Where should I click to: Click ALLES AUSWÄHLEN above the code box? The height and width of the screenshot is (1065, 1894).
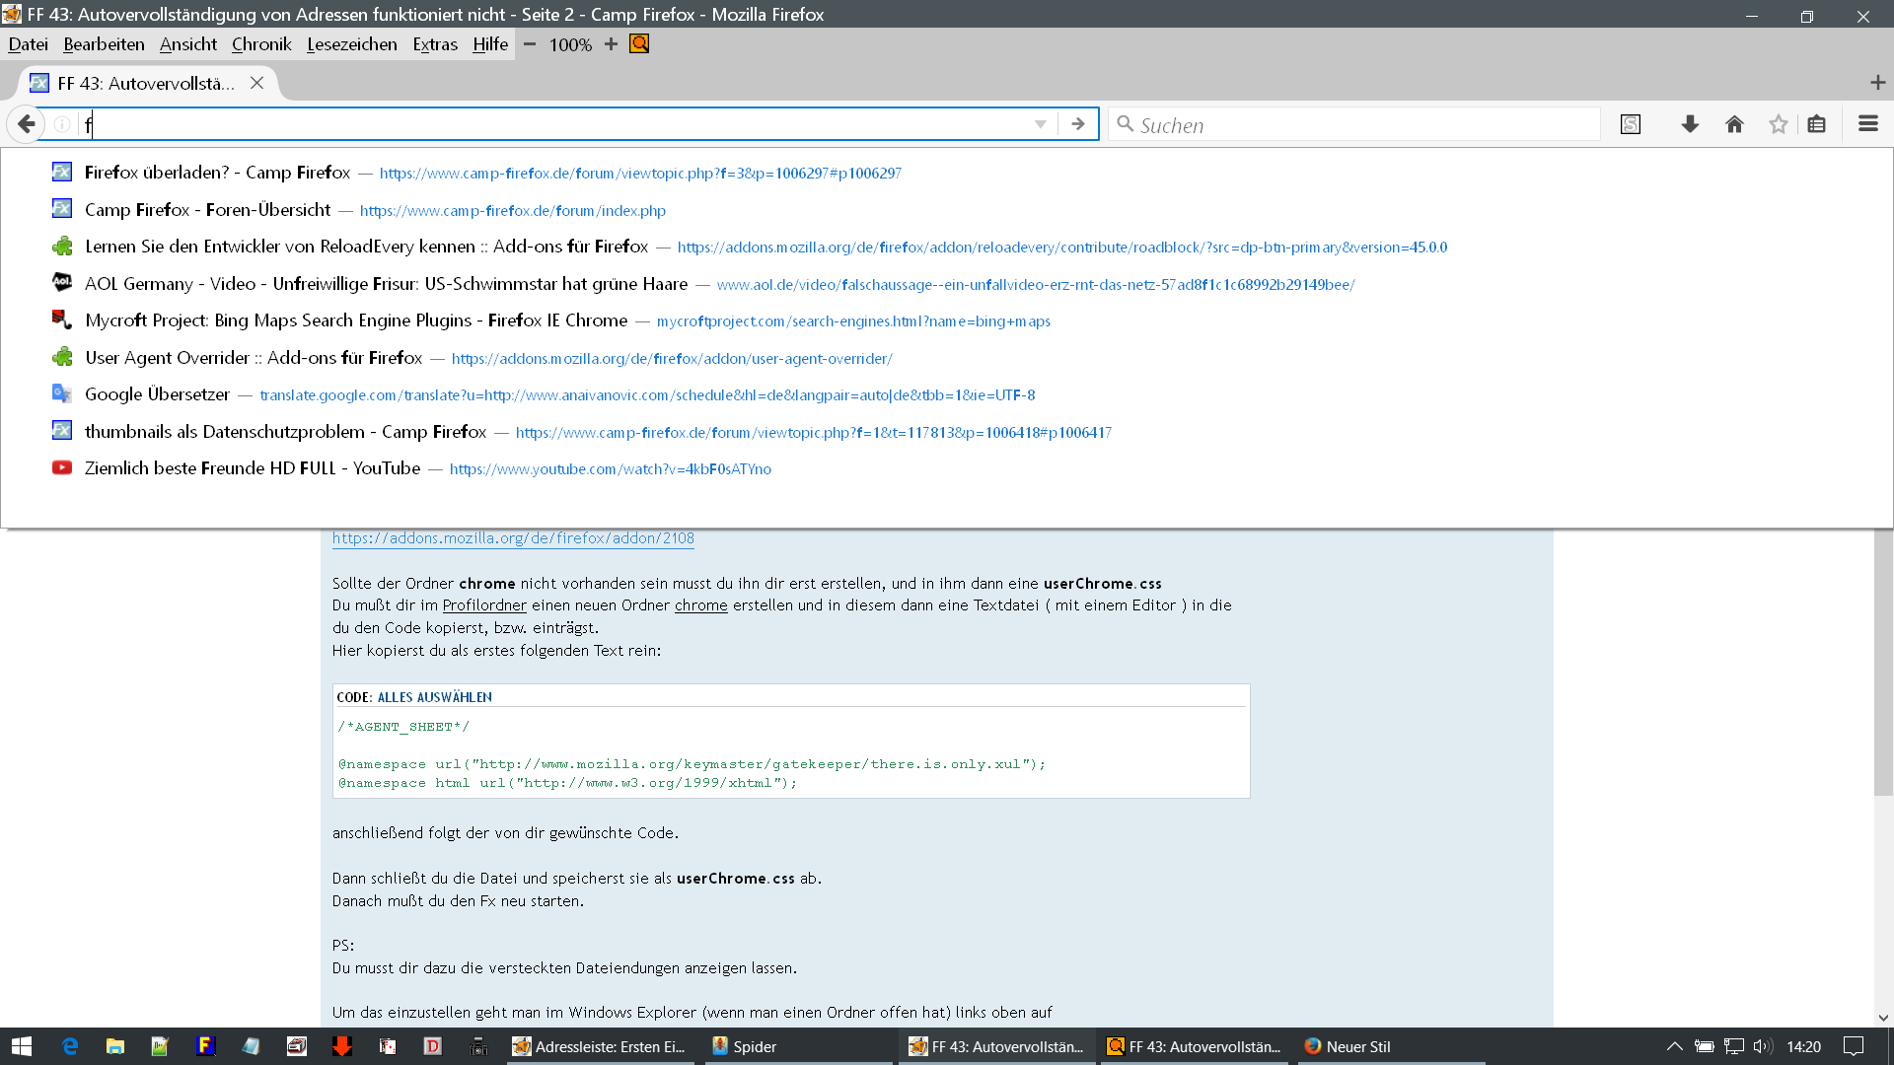tap(434, 697)
